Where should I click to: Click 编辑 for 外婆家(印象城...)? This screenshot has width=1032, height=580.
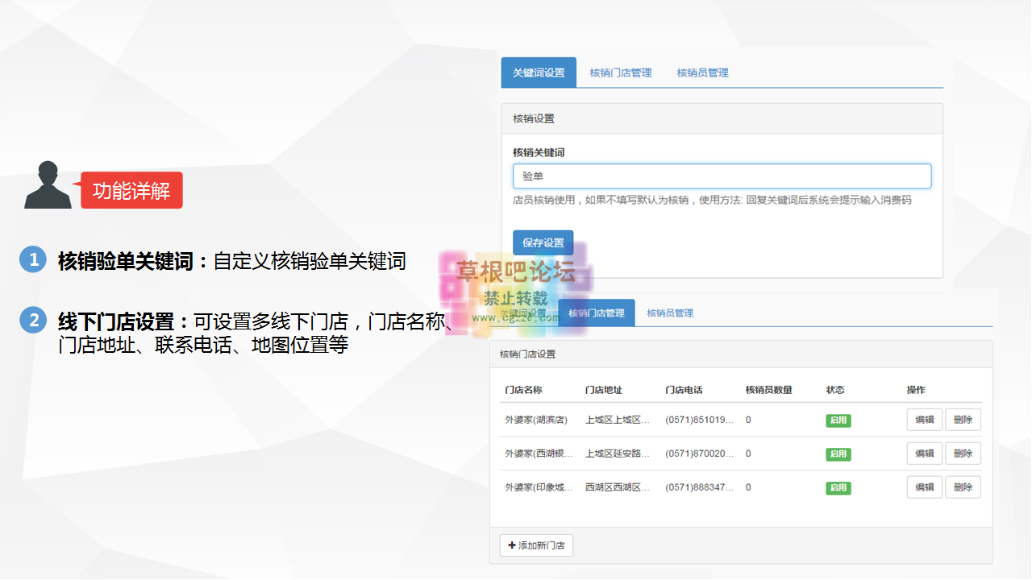[924, 487]
